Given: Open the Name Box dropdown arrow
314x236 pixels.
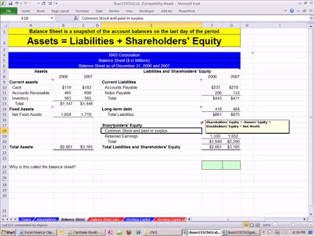Looking at the screenshot, I should pyautogui.click(x=52, y=18).
